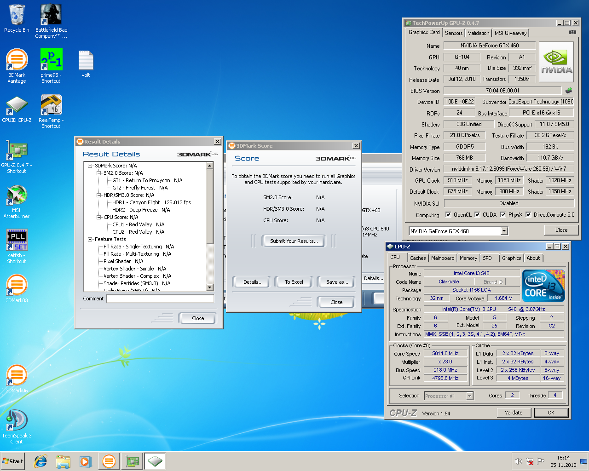Open the Processor #1 selection dropdown
The width and height of the screenshot is (589, 471).
click(469, 396)
